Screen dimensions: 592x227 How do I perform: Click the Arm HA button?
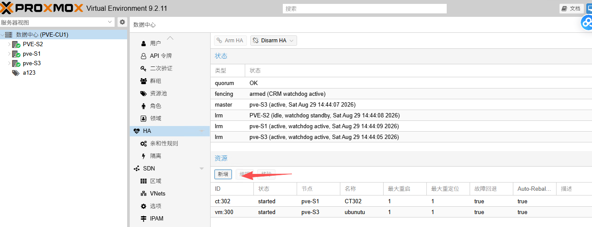230,41
